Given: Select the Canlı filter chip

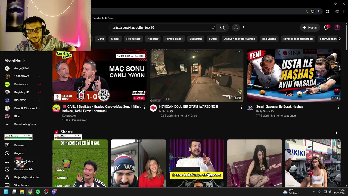Looking at the screenshot, I should pyautogui.click(x=101, y=39).
